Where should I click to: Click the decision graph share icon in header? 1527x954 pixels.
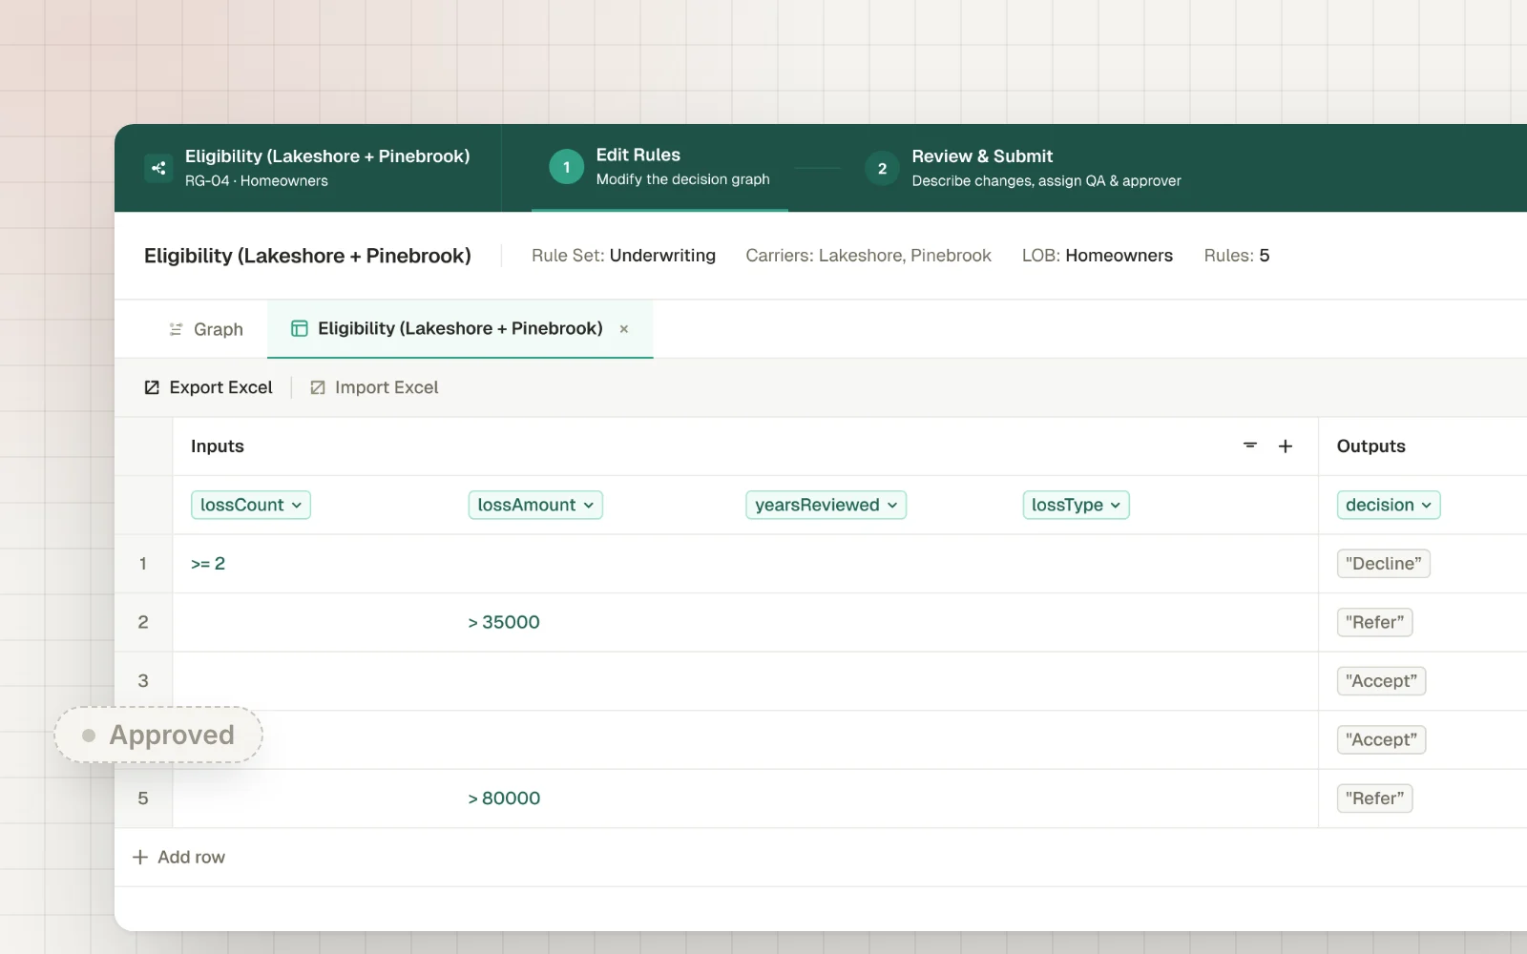(158, 168)
